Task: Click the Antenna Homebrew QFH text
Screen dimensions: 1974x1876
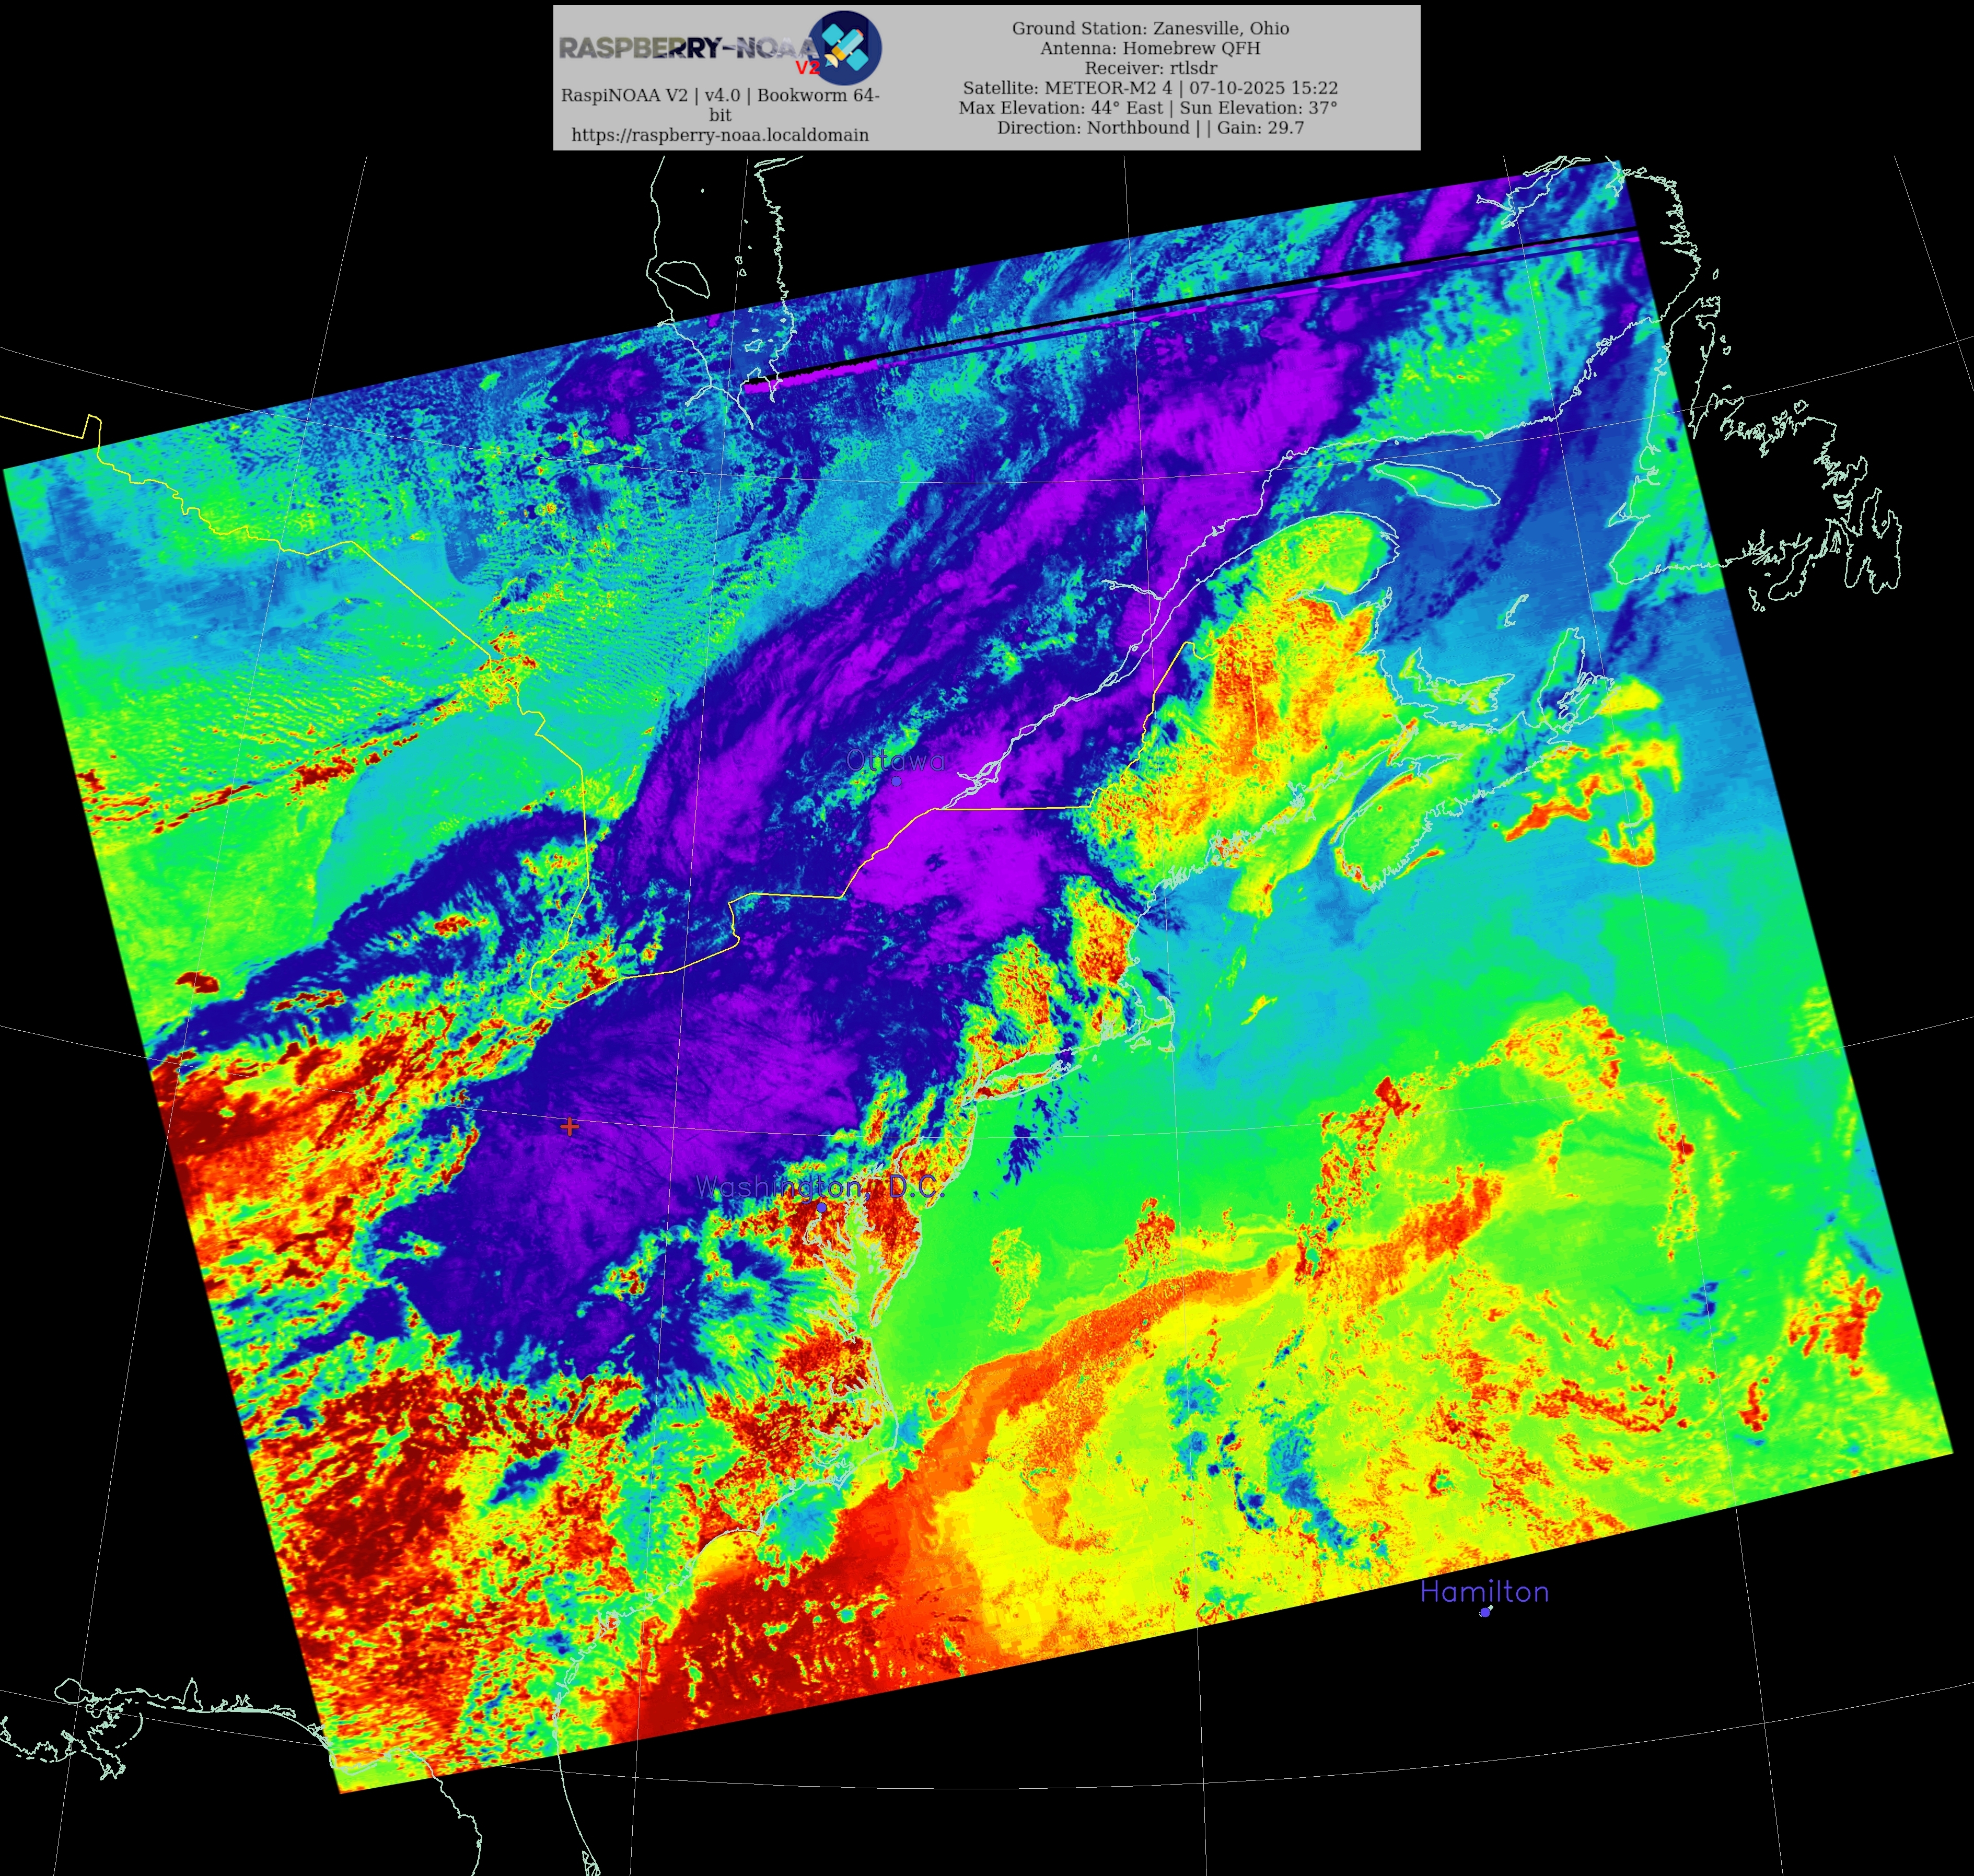Action: (1150, 48)
